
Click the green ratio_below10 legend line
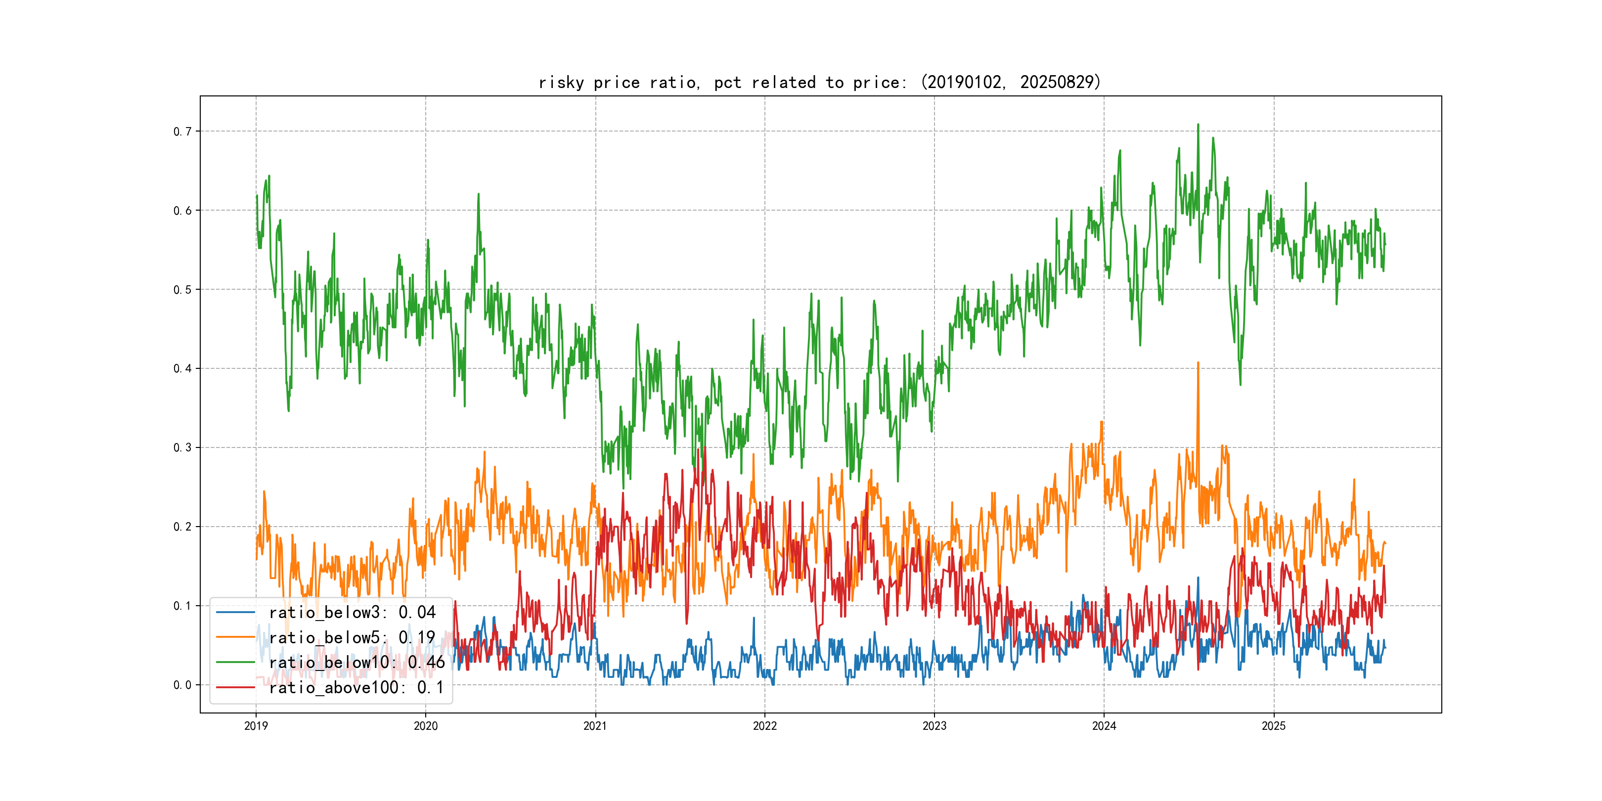click(235, 663)
